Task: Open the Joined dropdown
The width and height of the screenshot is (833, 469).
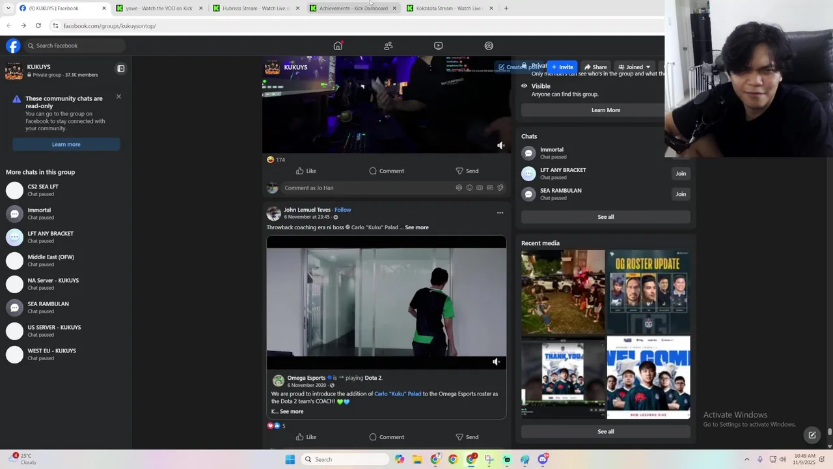Action: click(x=634, y=67)
